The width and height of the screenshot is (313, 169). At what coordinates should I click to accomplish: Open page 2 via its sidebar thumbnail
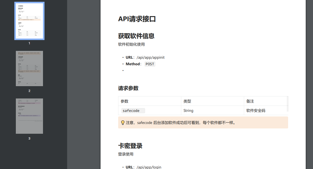(29, 68)
